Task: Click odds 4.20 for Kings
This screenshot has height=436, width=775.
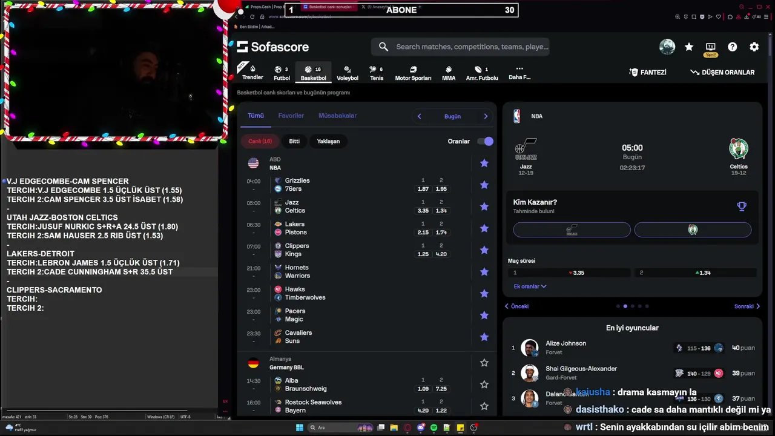Action: coord(441,254)
